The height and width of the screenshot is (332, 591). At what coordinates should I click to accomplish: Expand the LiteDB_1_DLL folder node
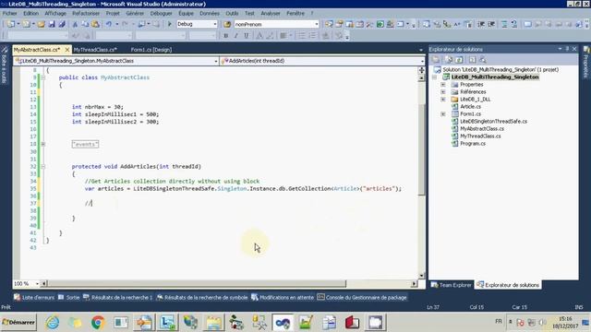[443, 100]
